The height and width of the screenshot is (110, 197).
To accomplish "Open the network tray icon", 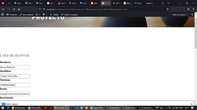I will pyautogui.click(x=173, y=108).
